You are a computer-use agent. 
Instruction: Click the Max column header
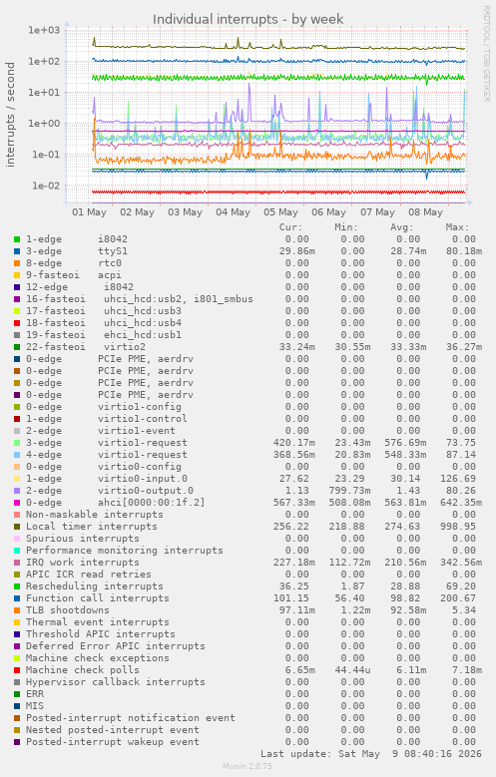[457, 227]
